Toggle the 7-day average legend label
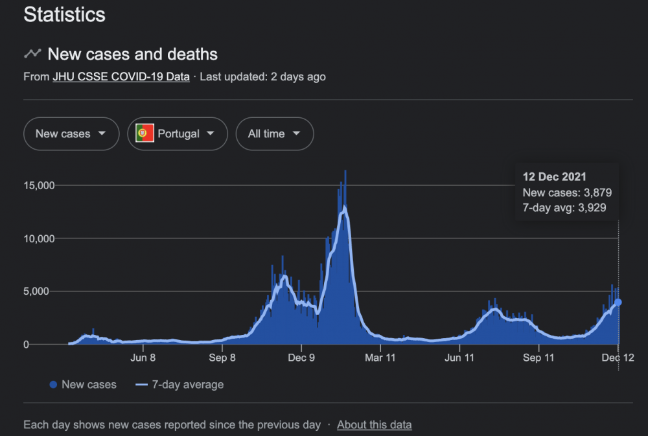Viewport: 648px width, 436px height. pos(187,385)
